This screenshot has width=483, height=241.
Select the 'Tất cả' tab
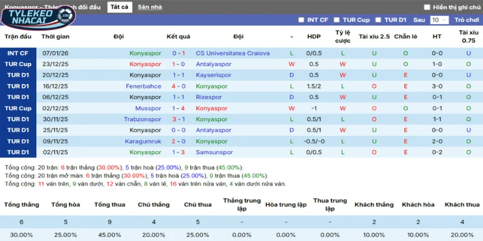click(119, 7)
